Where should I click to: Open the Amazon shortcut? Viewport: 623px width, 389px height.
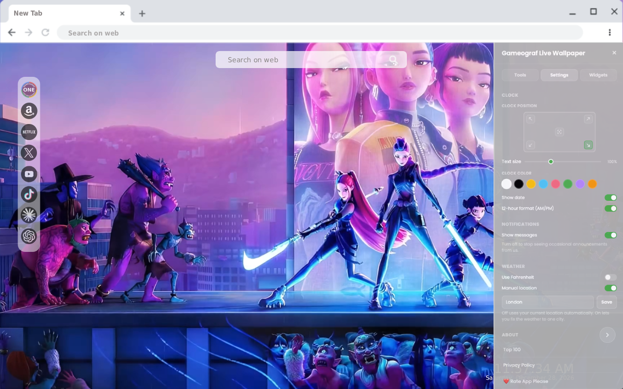pyautogui.click(x=29, y=111)
